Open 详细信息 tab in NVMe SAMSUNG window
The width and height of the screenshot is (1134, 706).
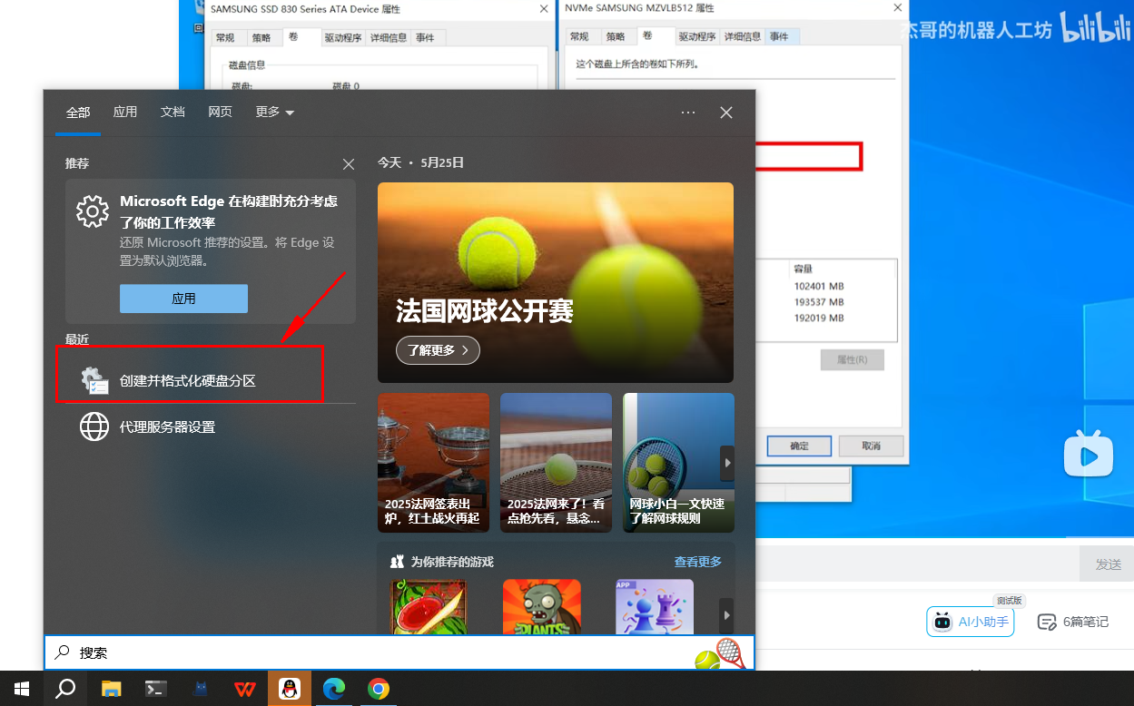click(742, 36)
